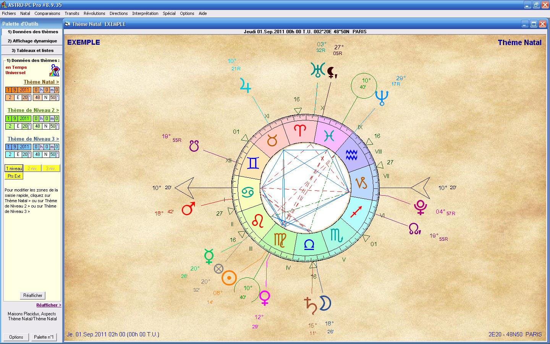
Task: Click the Uranus glyph near 03°32R
Action: click(x=318, y=70)
